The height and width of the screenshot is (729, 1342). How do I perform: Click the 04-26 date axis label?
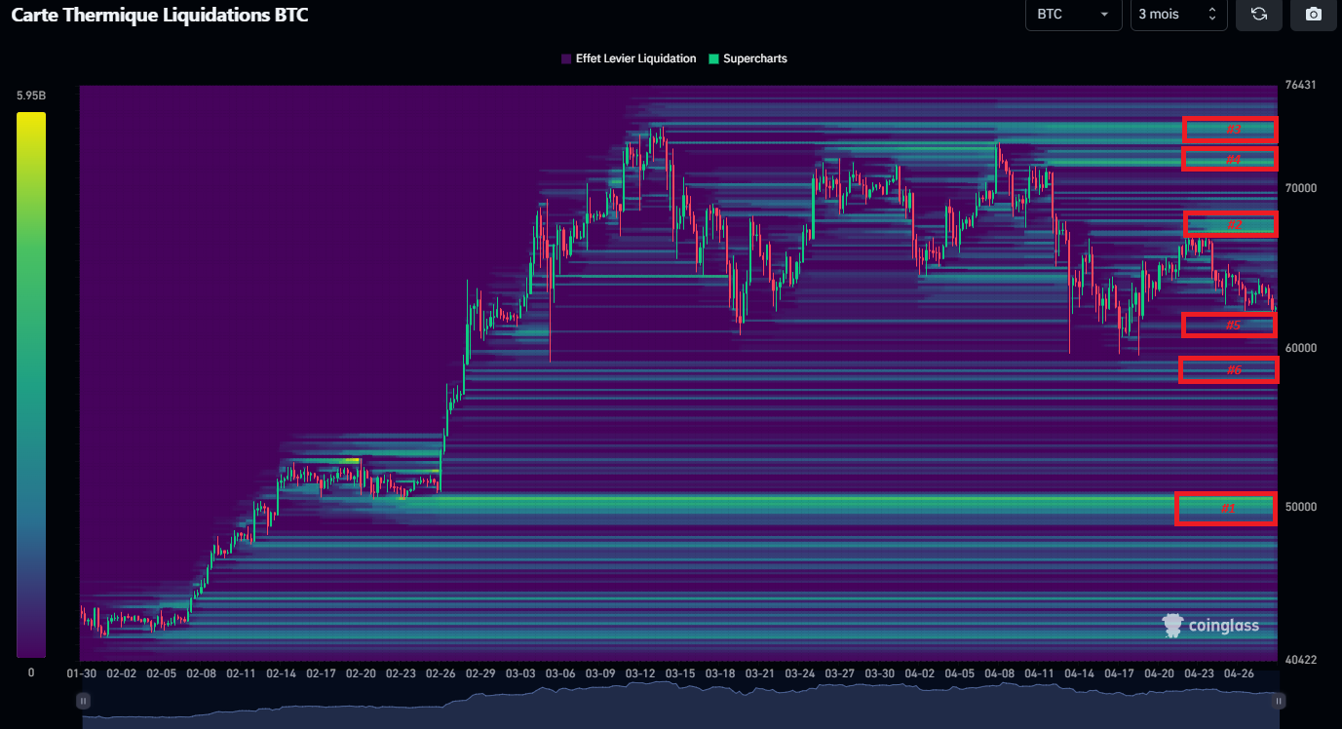pos(1240,673)
